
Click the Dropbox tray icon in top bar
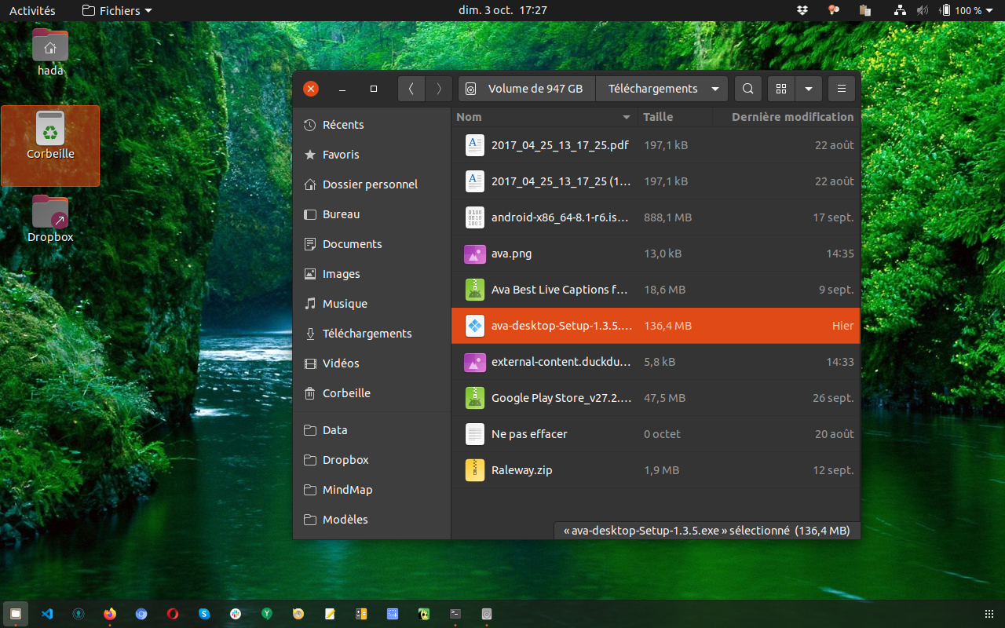point(802,10)
